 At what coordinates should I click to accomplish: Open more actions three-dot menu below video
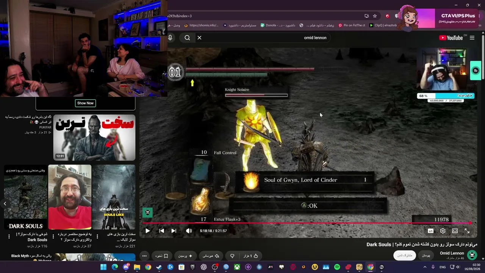(144, 256)
